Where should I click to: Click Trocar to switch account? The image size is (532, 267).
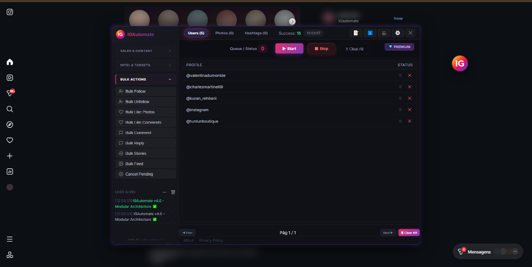pos(398,19)
